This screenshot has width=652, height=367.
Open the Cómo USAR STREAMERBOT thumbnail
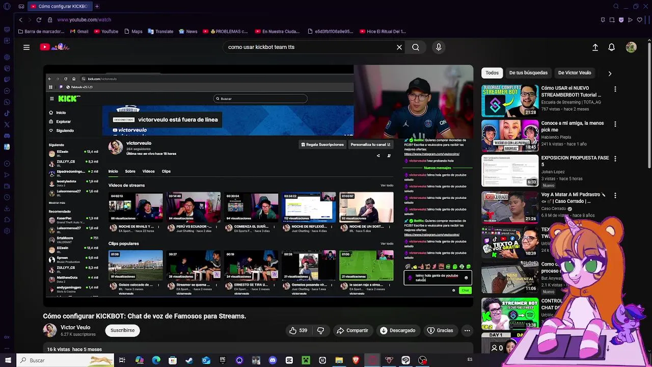click(x=510, y=101)
